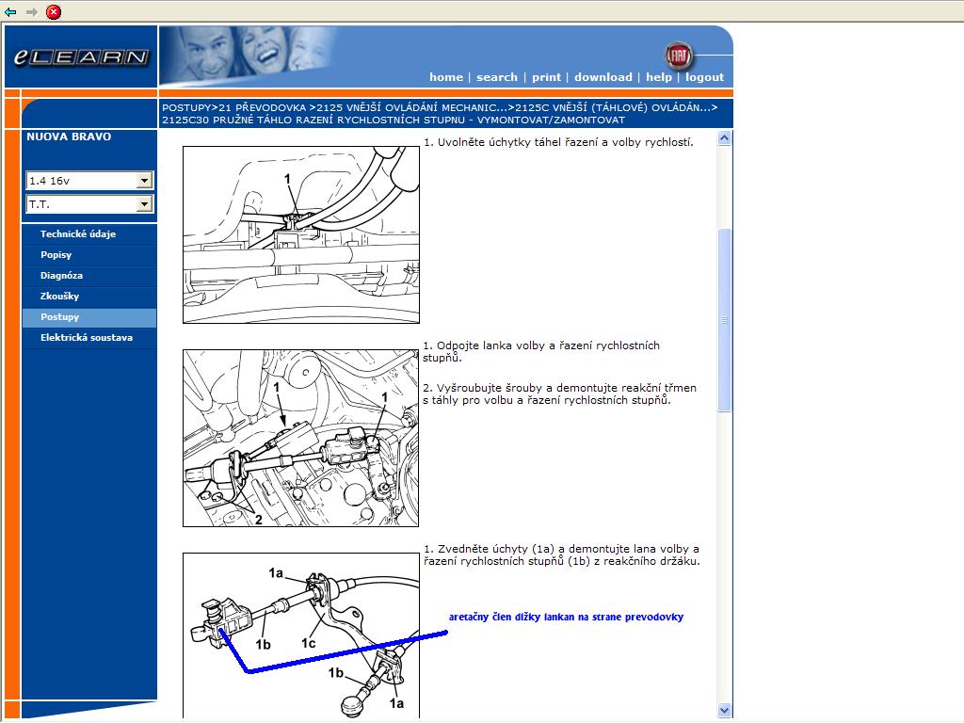Open the search link in header

coord(497,77)
